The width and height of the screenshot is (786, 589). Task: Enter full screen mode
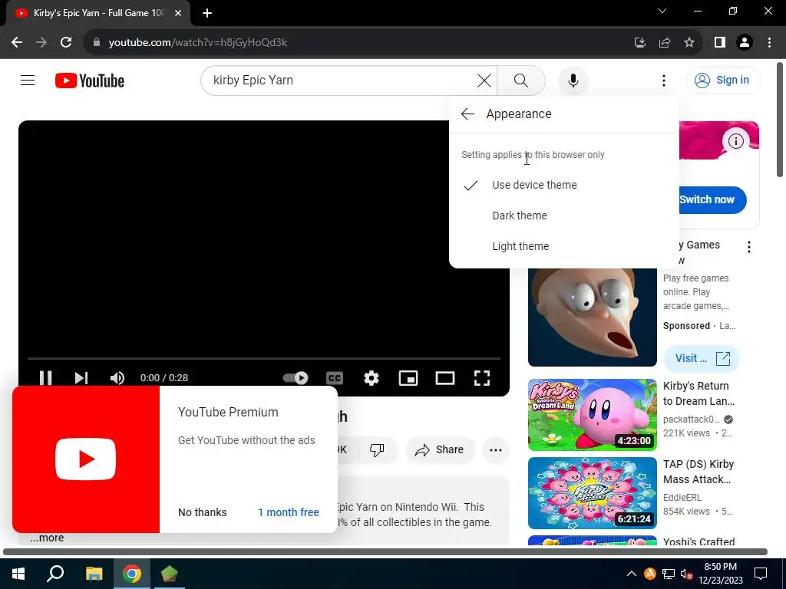point(482,377)
